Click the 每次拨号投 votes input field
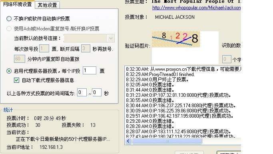Image resolution: width=273 pixels, height=154 pixels. [x=44, y=48]
